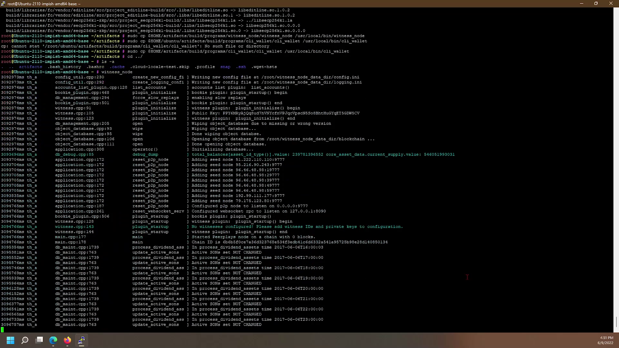Viewport: 619px width, 348px height.
Task: Click the source reference 'db_debug.cpp:85'
Action: pos(74,154)
